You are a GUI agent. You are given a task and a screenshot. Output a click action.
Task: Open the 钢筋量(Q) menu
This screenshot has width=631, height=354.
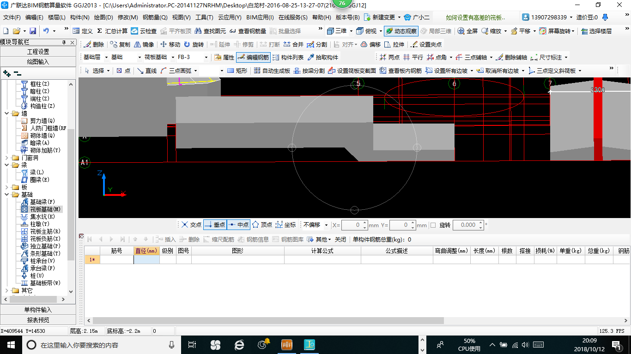click(x=155, y=18)
